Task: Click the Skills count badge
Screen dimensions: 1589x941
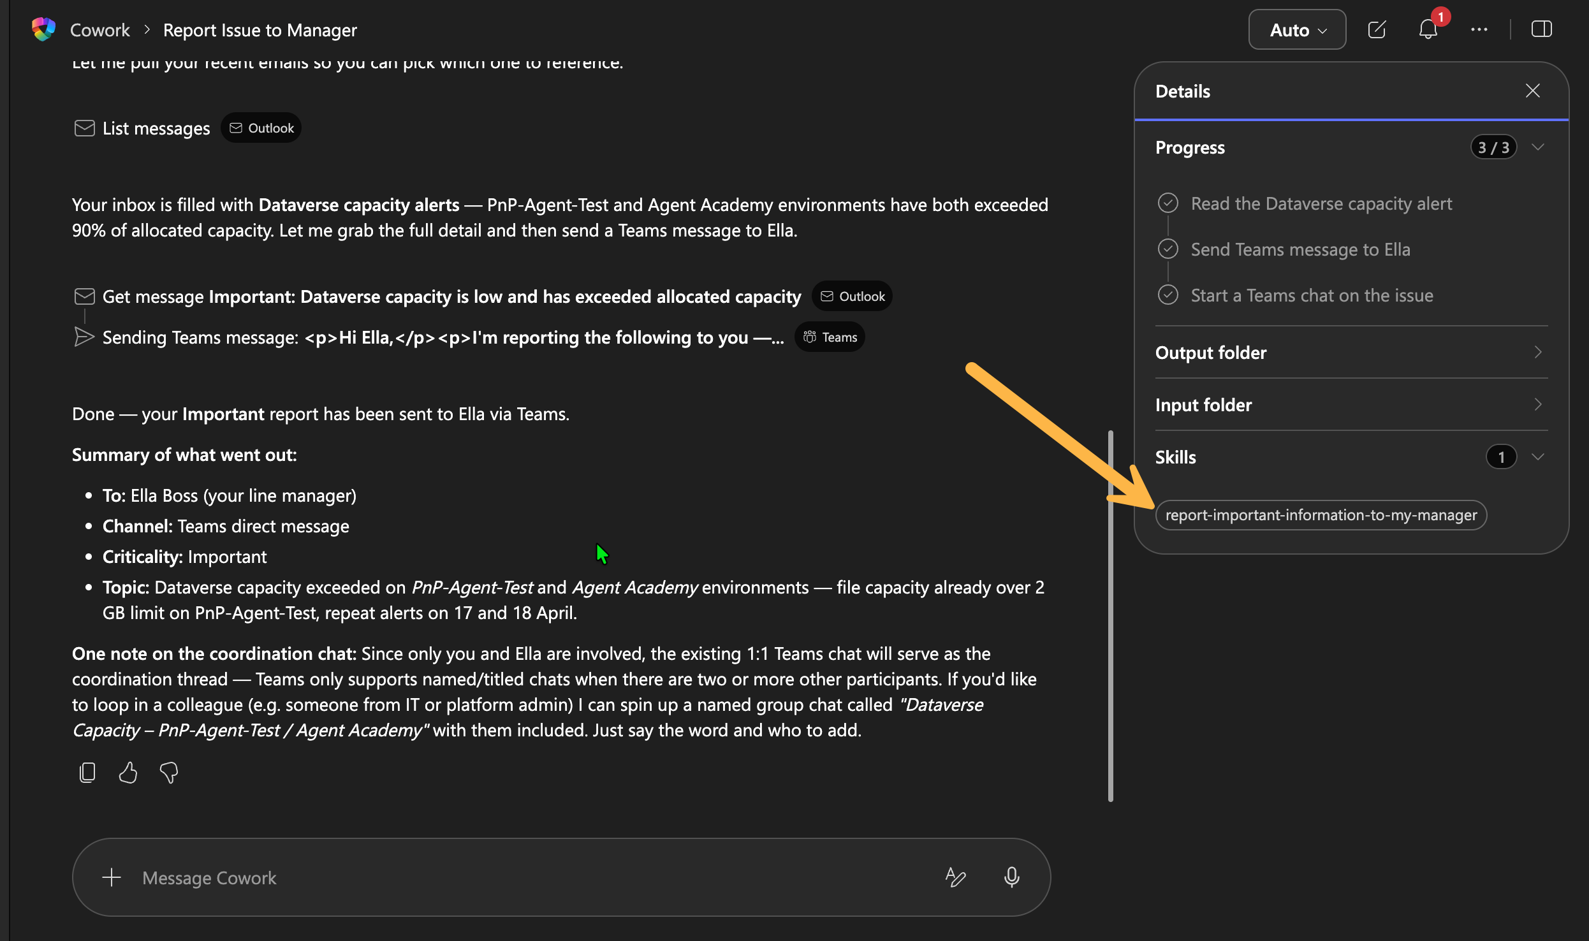Action: click(1502, 457)
